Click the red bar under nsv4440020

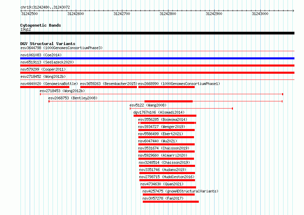[45, 87]
